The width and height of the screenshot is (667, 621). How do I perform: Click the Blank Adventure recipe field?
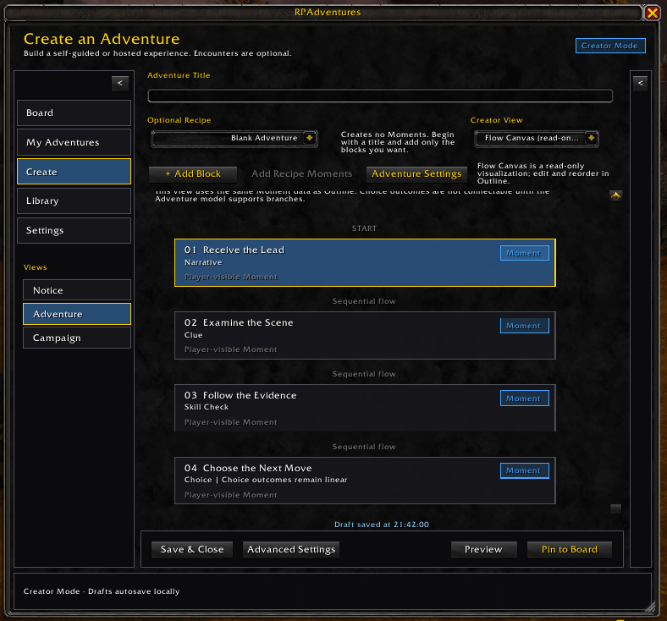tap(234, 138)
